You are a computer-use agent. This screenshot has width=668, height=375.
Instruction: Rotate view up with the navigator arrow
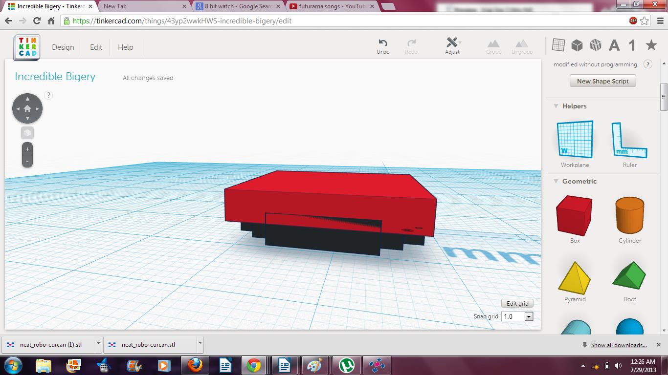click(27, 99)
